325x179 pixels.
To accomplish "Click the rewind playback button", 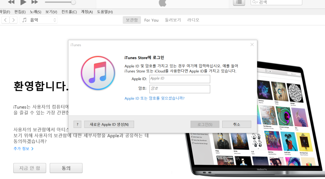I will pos(11,2).
